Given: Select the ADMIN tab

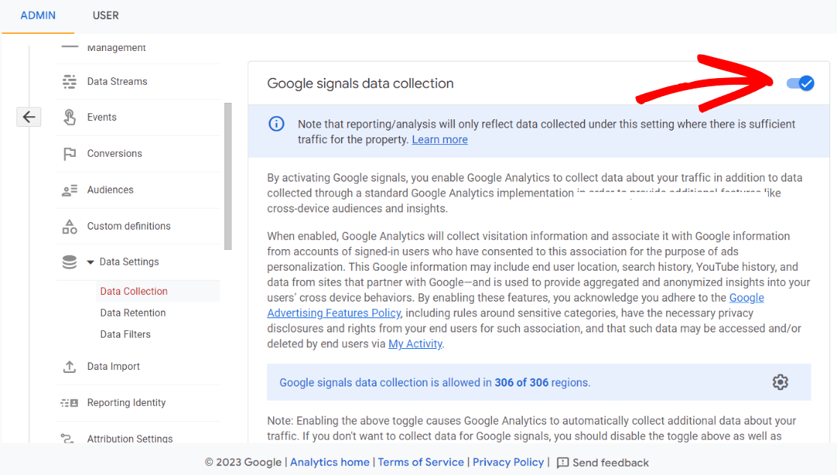Looking at the screenshot, I should [37, 15].
